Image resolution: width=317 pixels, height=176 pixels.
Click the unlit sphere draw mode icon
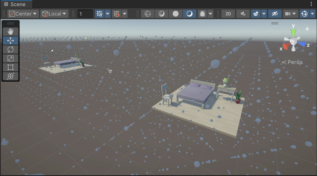(176, 14)
